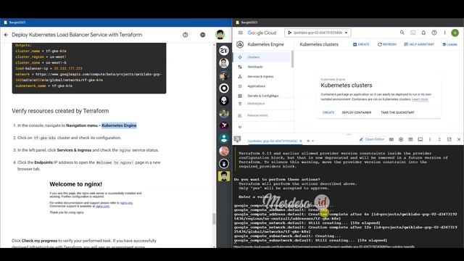Click the yellow background avatar at bottom
The width and height of the screenshot is (464, 261).
pos(224,176)
